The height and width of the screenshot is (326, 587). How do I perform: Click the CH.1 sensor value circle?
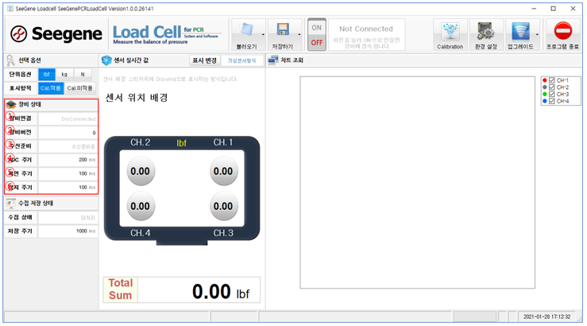224,171
